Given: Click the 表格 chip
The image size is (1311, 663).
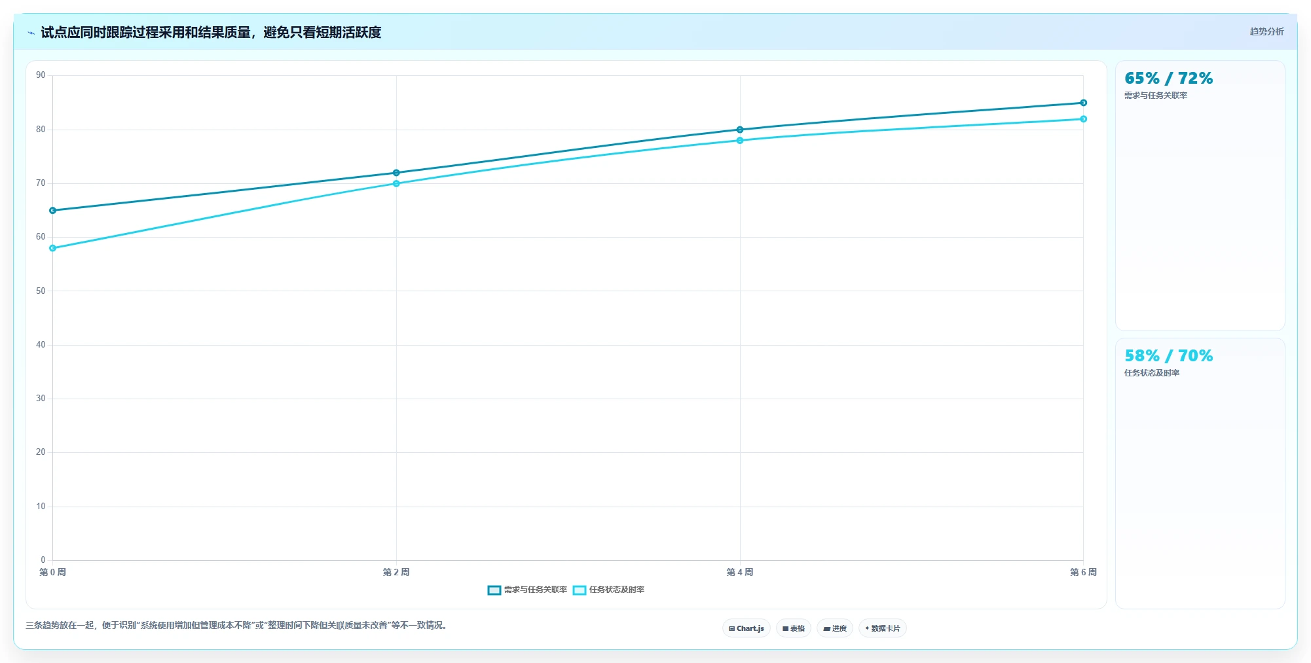Looking at the screenshot, I should point(794,628).
